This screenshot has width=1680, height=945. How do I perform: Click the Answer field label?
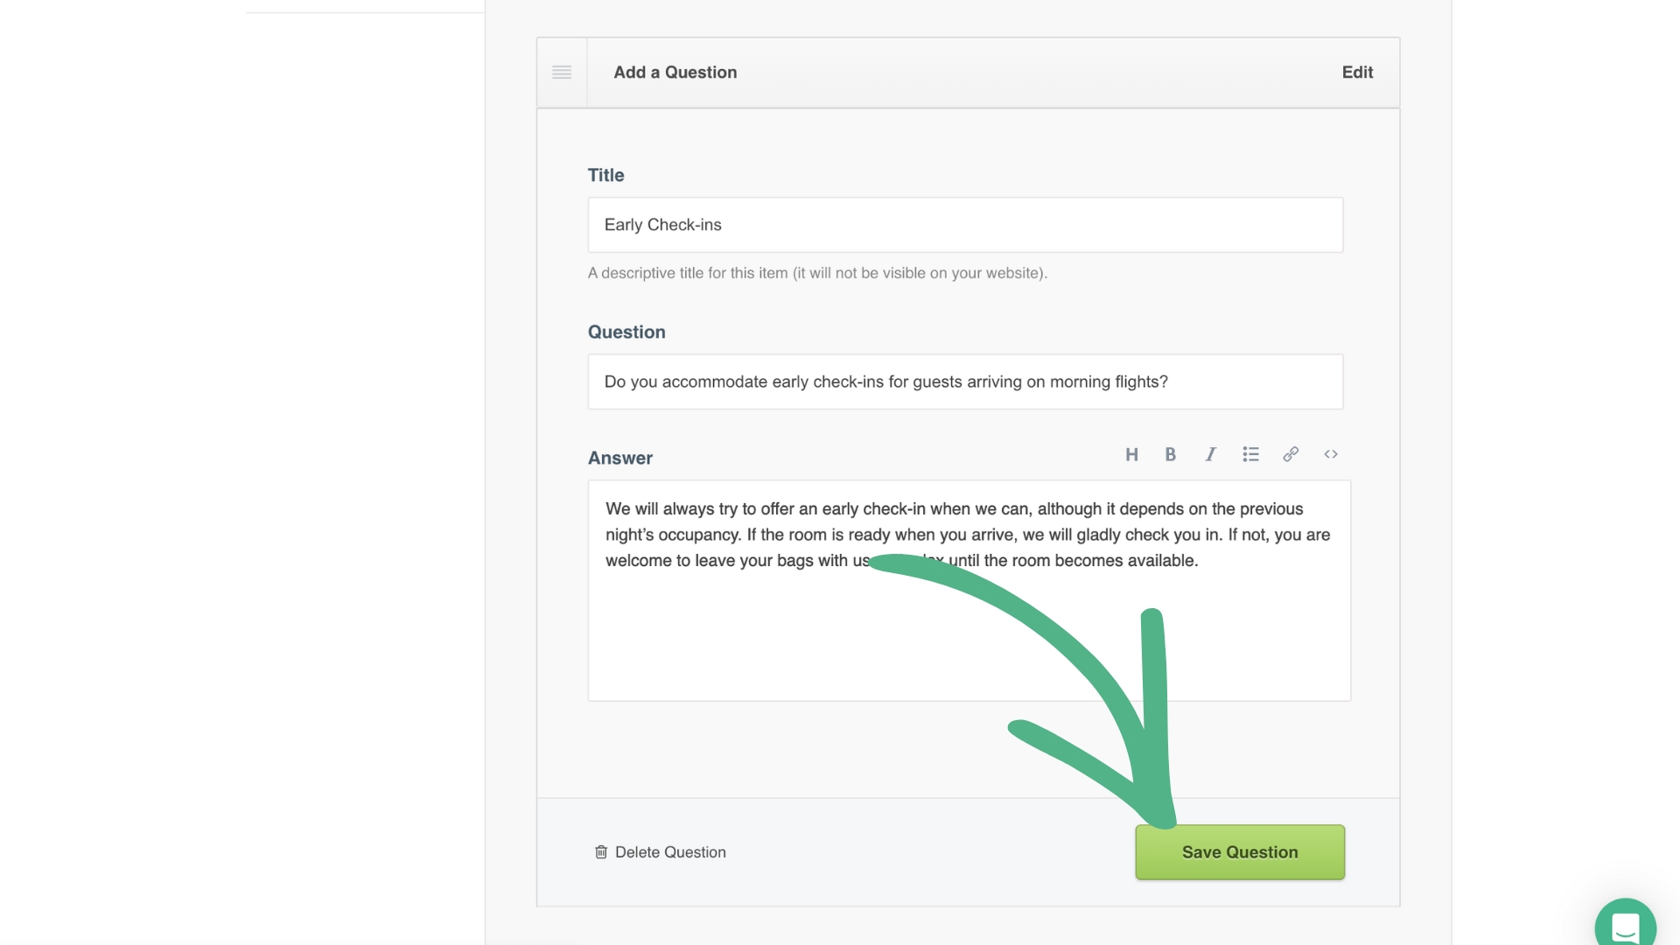619,458
